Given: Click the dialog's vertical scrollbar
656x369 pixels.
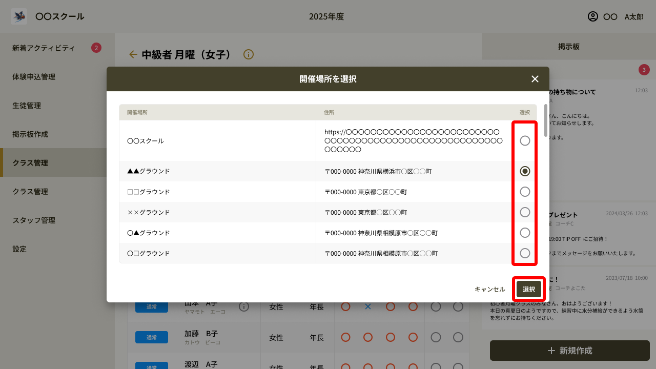Looking at the screenshot, I should tap(546, 121).
